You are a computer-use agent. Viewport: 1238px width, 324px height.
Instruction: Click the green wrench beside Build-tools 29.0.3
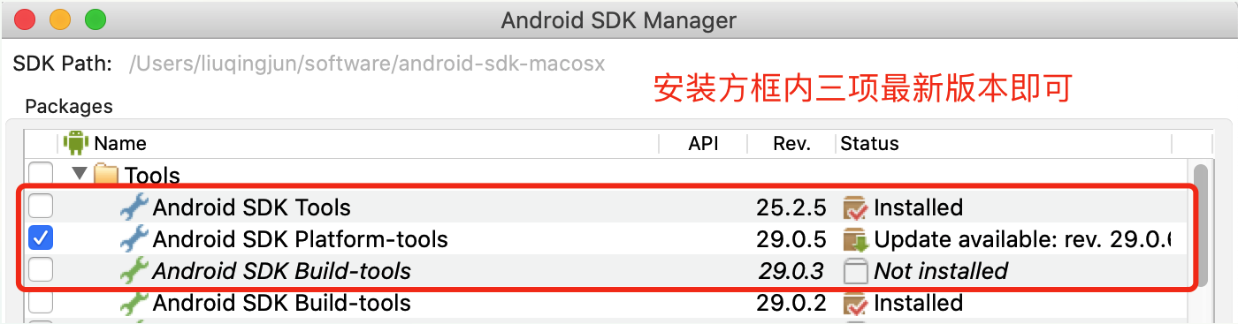pos(134,271)
